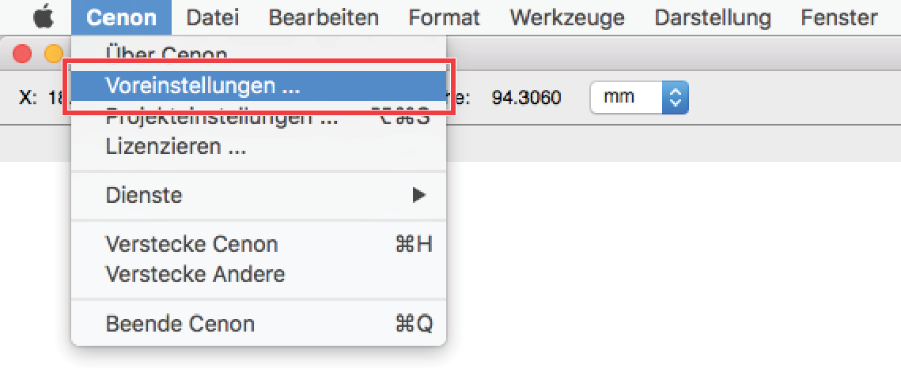The height and width of the screenshot is (390, 901).
Task: Click the yellow minimize window button
Action: point(54,54)
